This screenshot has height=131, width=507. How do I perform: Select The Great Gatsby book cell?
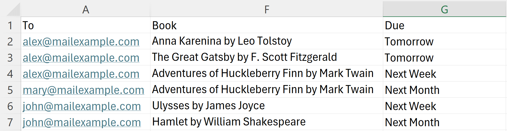tap(244, 57)
